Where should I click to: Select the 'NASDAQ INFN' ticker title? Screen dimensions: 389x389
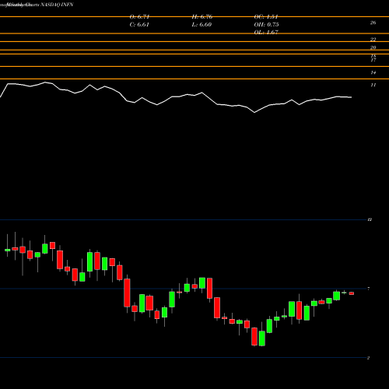57,5
